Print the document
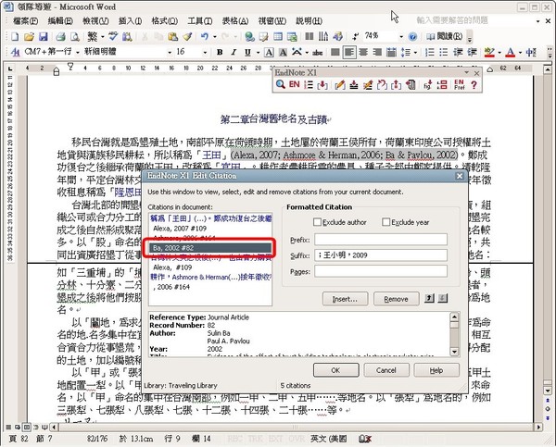The height and width of the screenshot is (447, 556). [60, 36]
